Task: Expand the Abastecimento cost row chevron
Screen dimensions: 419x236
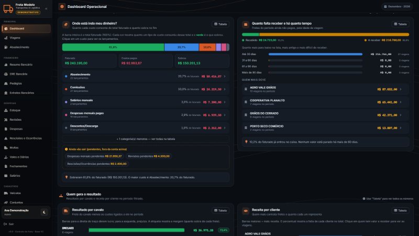Action: tap(225, 77)
